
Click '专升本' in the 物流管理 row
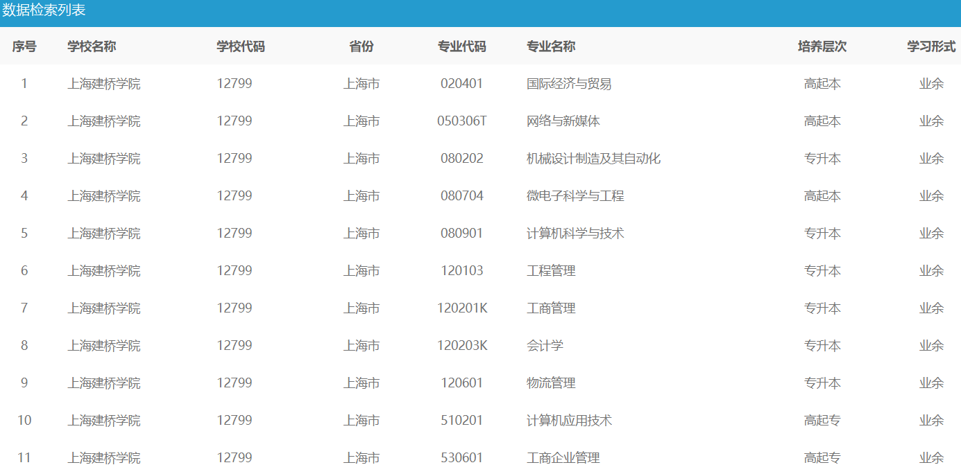point(822,383)
